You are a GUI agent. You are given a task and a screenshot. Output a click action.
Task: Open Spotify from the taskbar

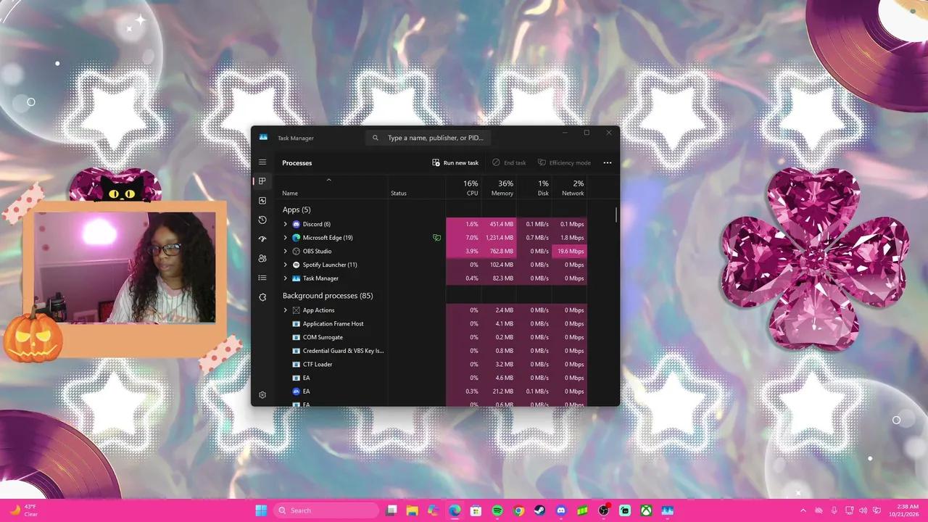[497, 510]
